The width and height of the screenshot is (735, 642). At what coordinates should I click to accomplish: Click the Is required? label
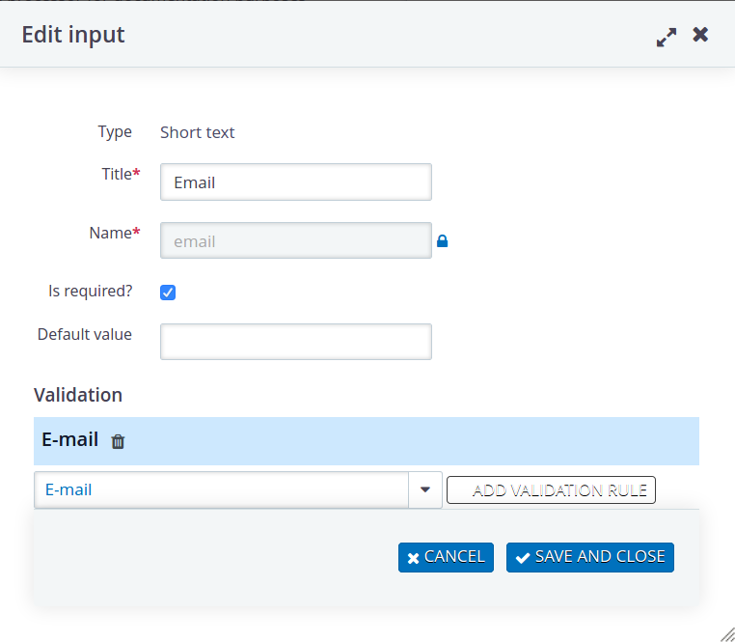[91, 291]
